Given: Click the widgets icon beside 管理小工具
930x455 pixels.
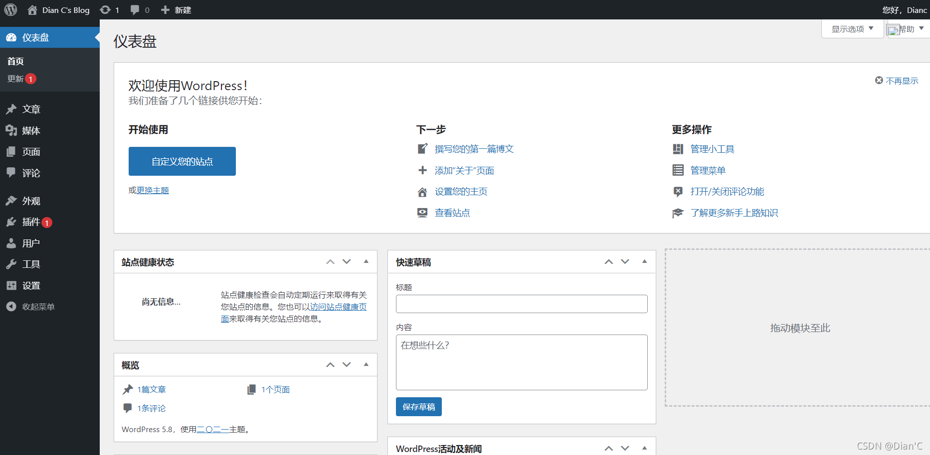Looking at the screenshot, I should coord(678,149).
